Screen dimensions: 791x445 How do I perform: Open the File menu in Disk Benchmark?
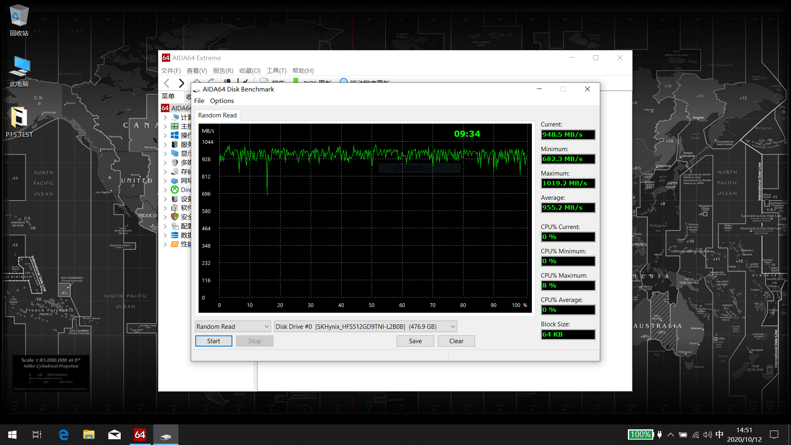coord(199,101)
